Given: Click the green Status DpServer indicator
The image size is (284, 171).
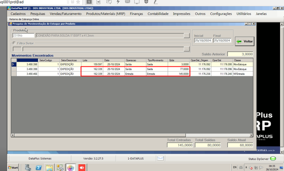Looking at the screenshot, I should 273,159.
